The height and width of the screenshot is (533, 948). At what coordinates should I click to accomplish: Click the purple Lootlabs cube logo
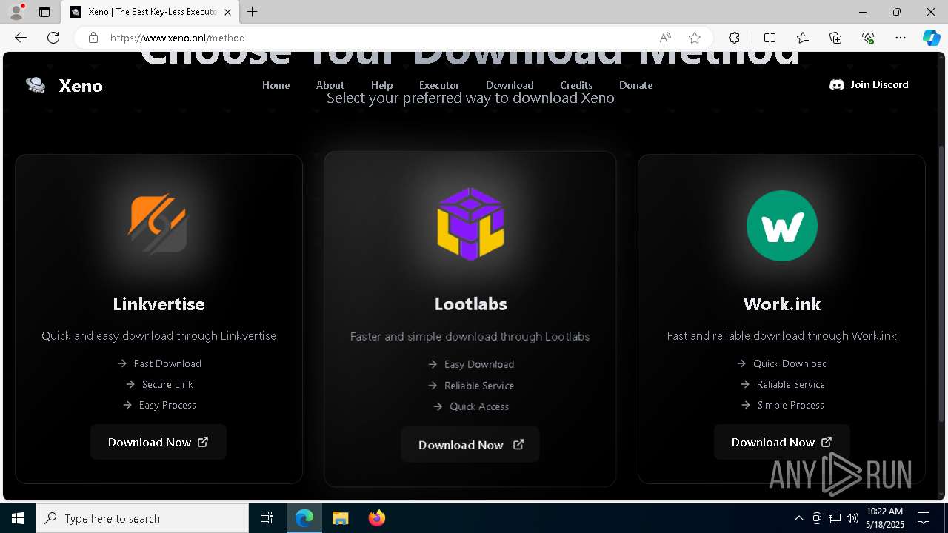[x=470, y=224]
